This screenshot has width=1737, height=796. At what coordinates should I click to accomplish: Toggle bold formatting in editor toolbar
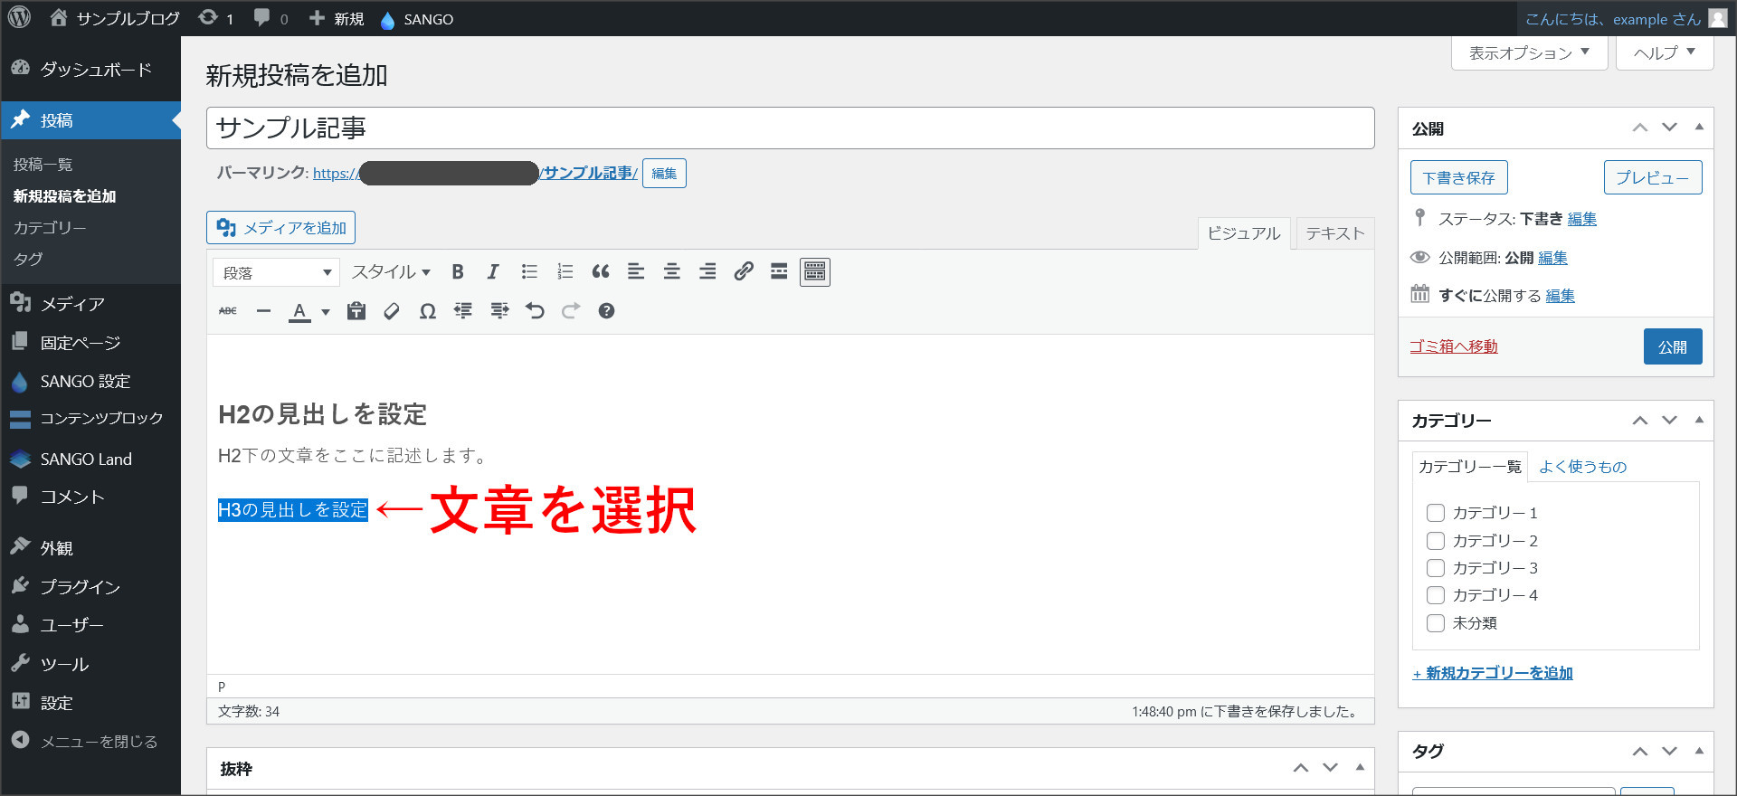click(x=458, y=272)
